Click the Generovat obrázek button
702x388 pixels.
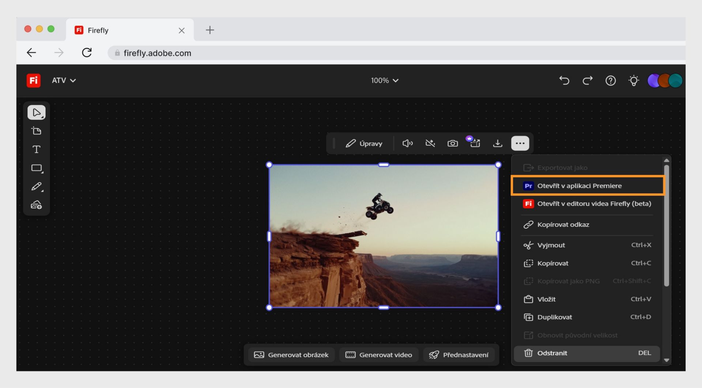[291, 354]
